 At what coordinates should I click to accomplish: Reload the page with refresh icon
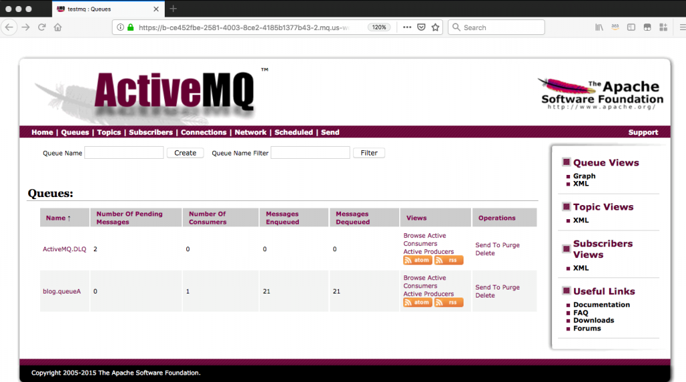42,27
